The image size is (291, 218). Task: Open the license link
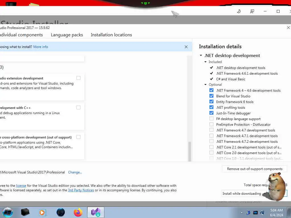(21, 186)
